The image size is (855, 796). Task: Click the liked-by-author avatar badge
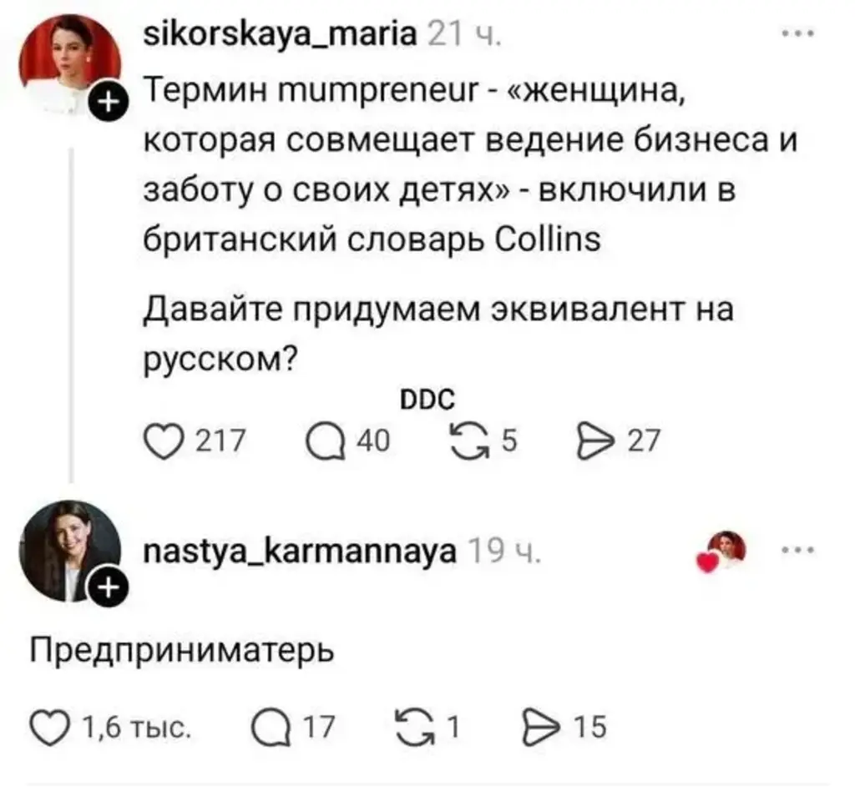(725, 552)
